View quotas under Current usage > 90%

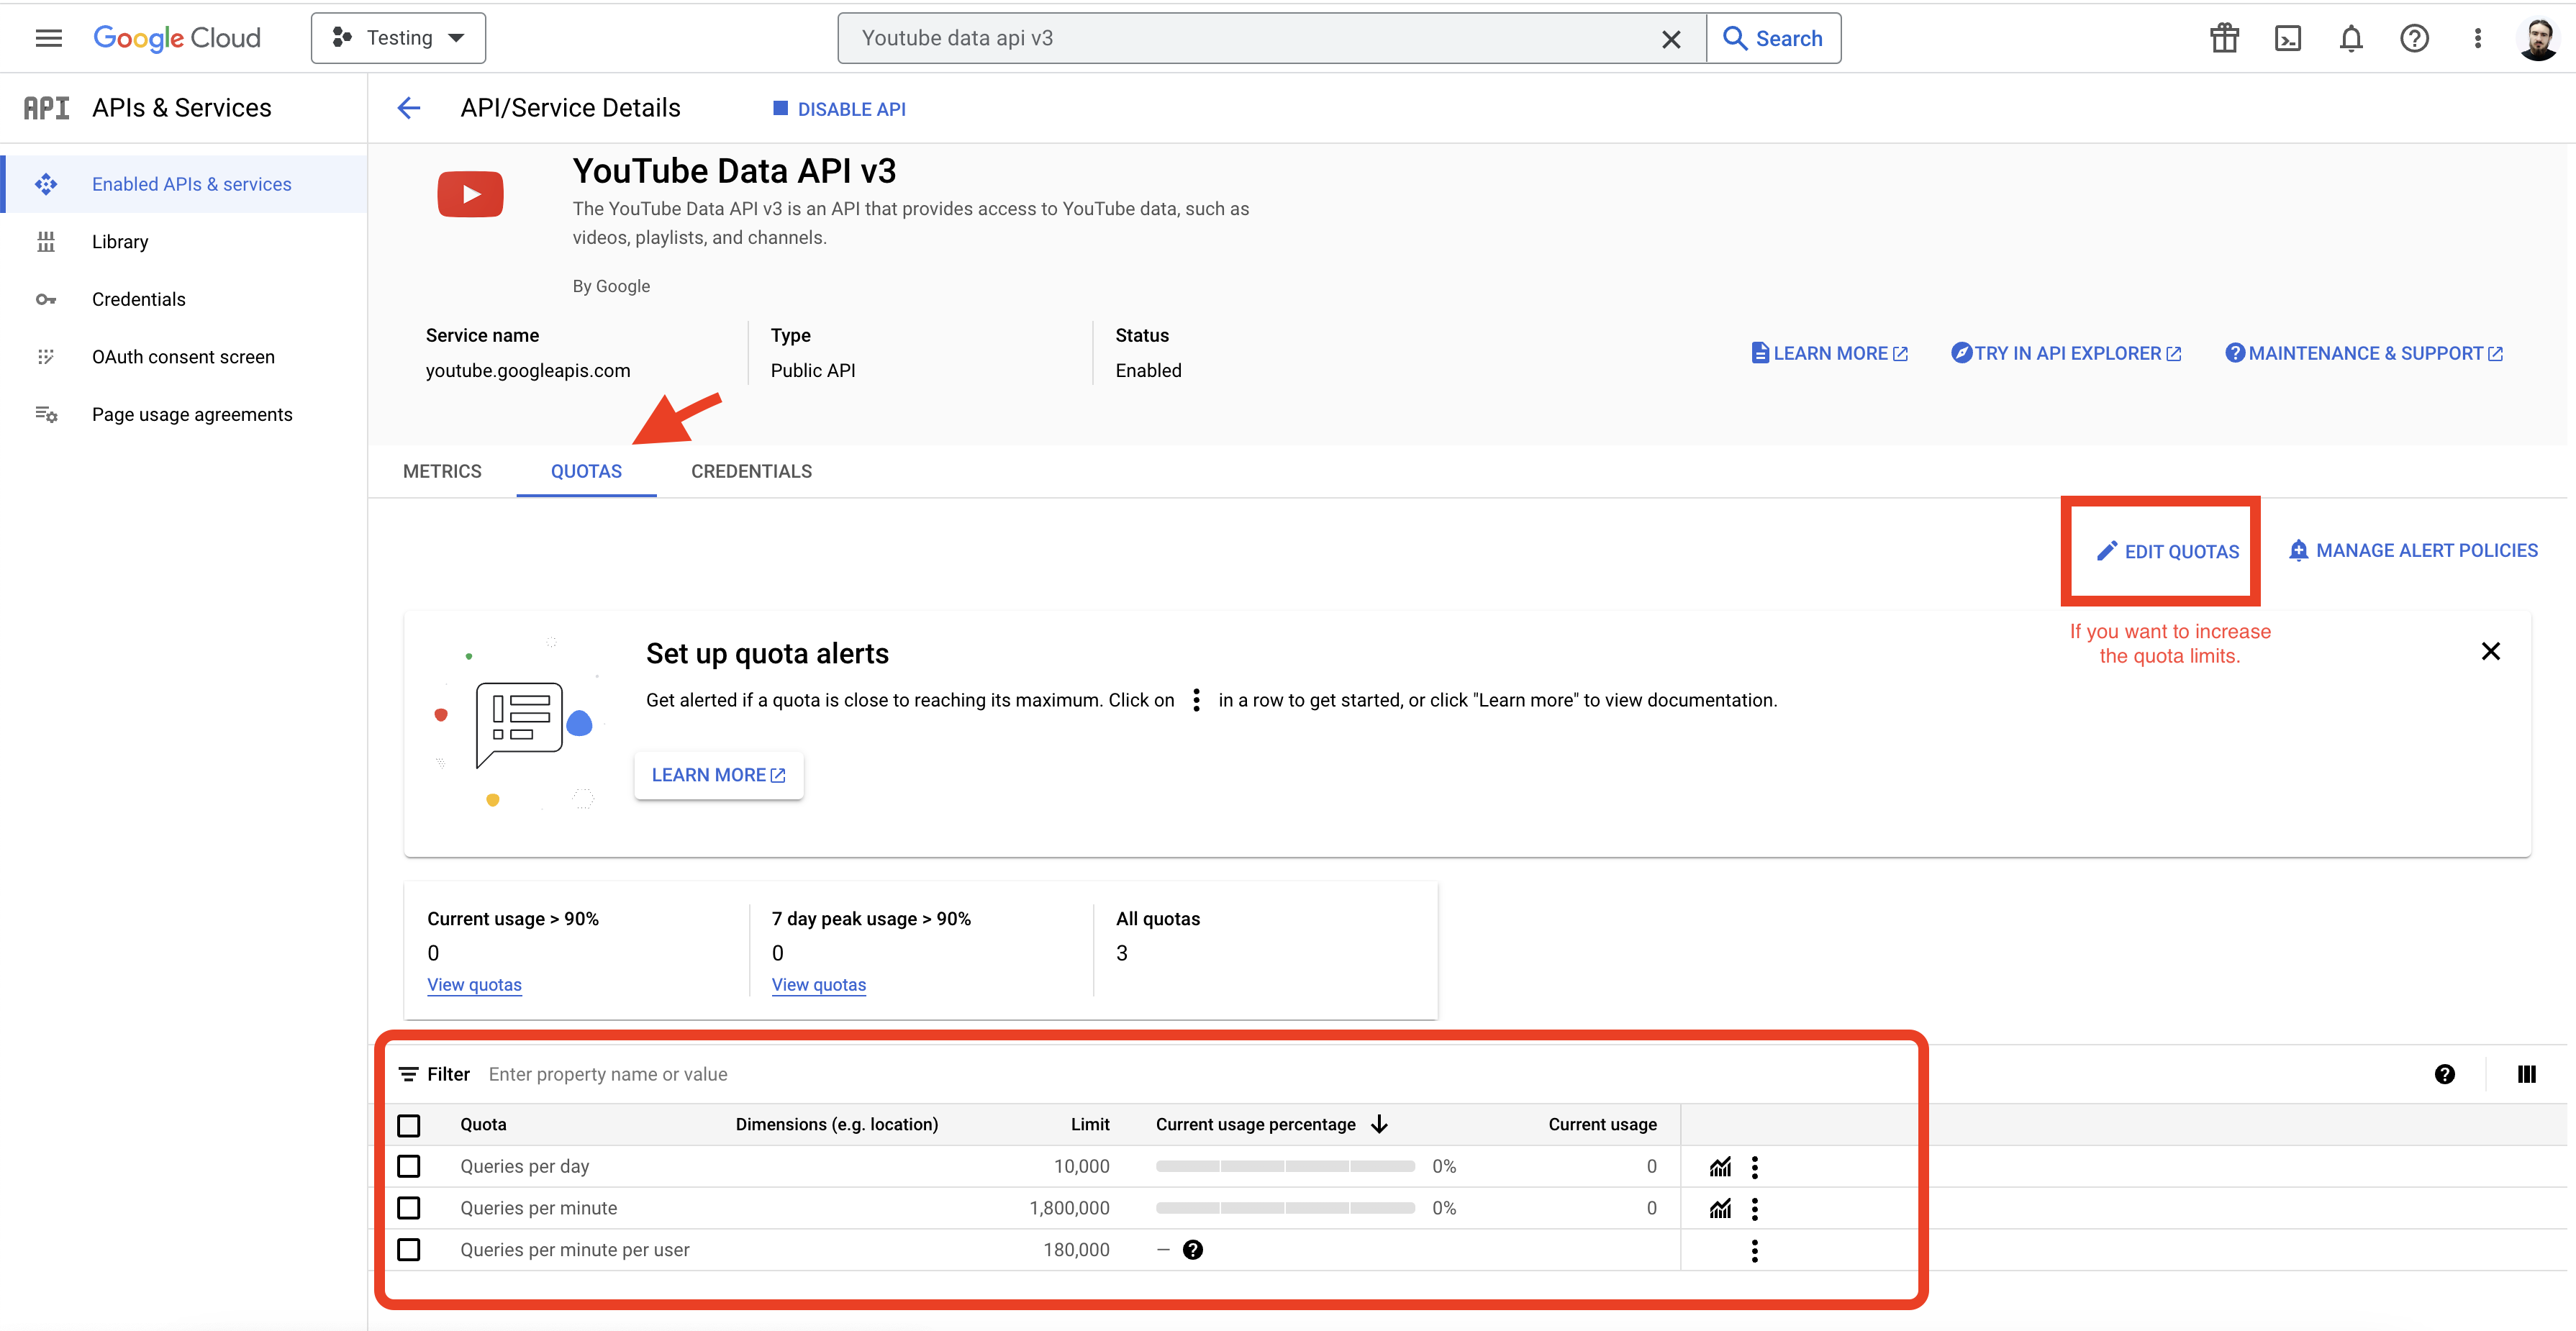(474, 985)
